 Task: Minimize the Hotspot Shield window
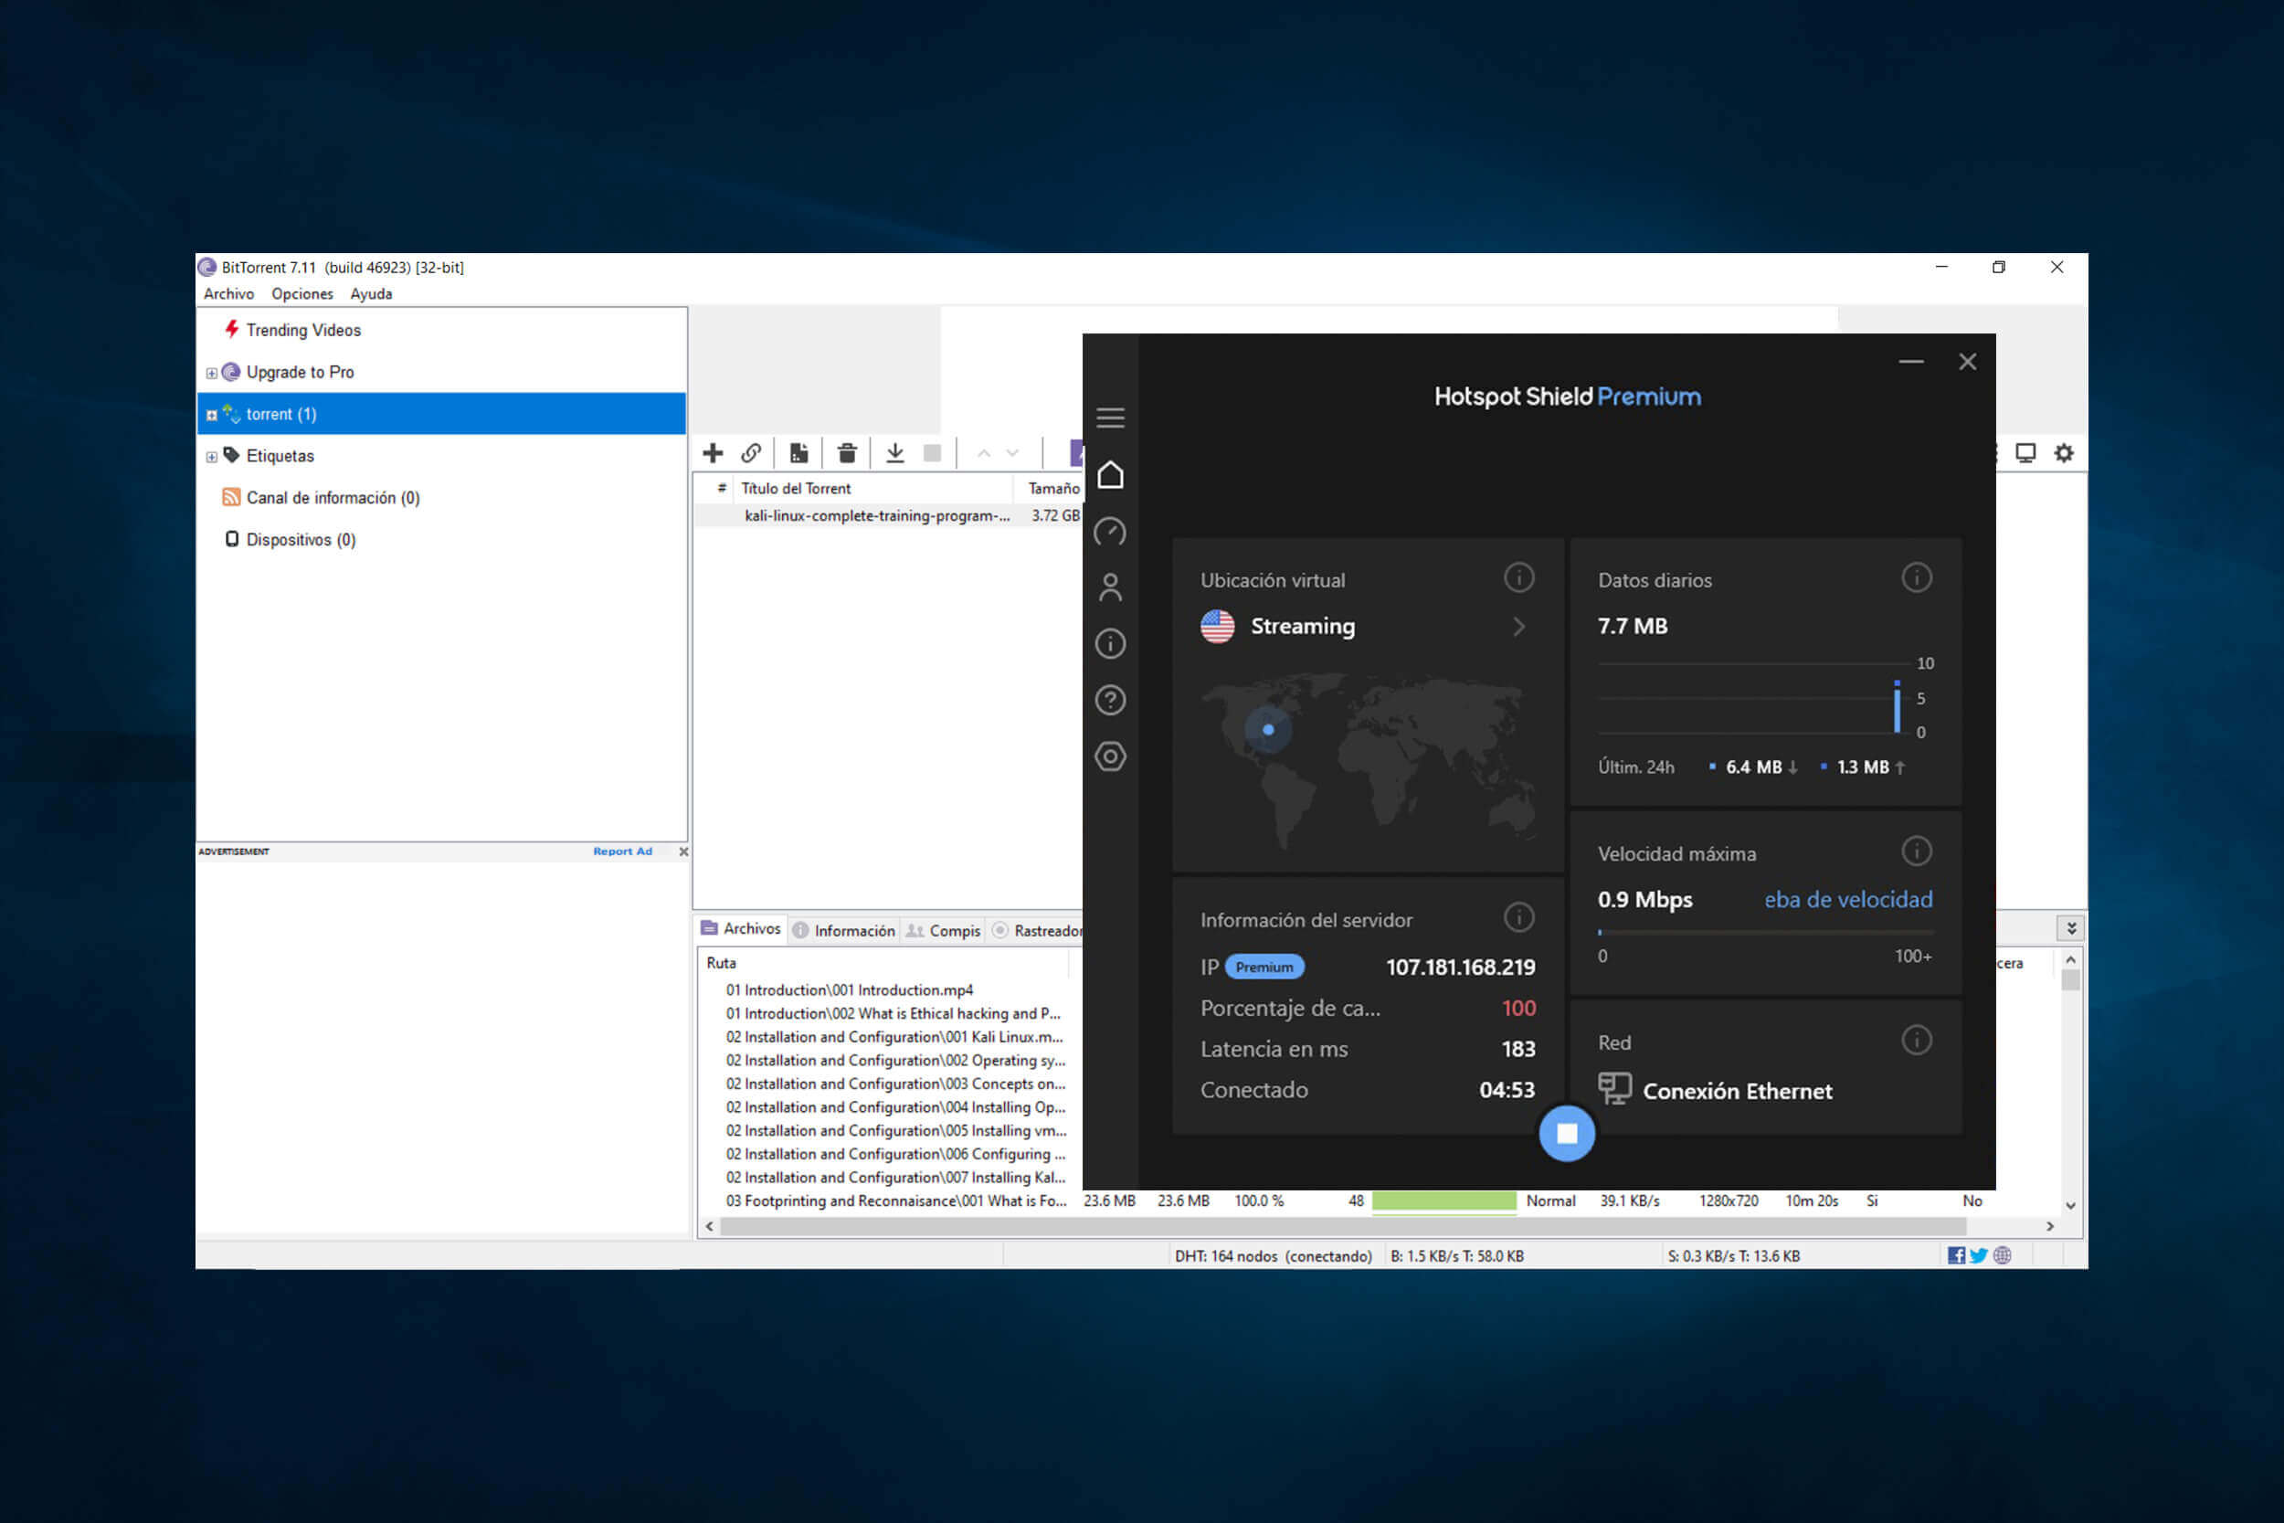coord(1910,361)
